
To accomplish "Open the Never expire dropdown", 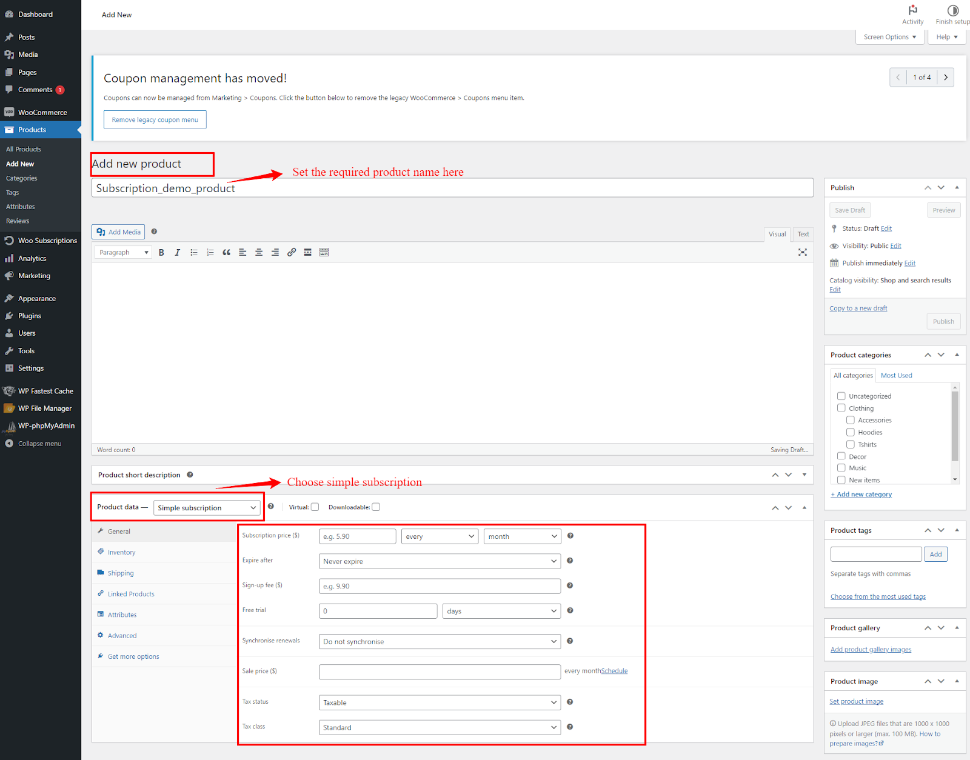I will [x=440, y=561].
